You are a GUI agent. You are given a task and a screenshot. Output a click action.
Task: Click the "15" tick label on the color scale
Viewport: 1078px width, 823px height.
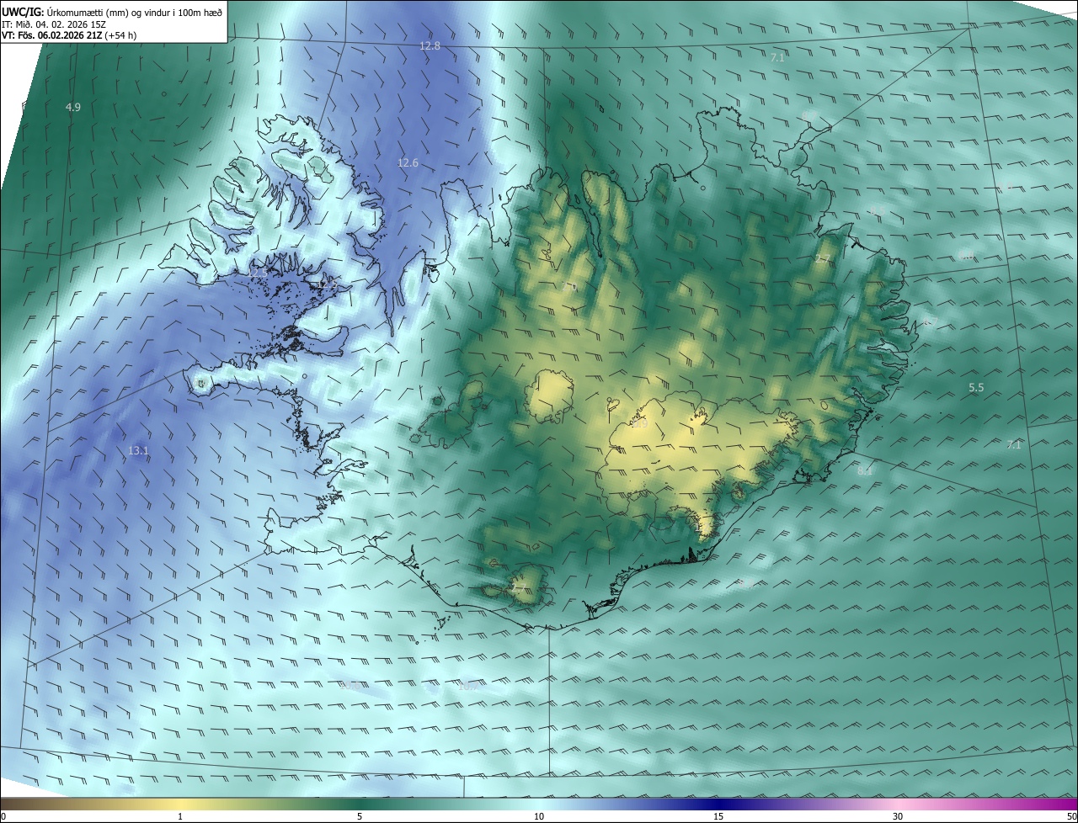point(718,816)
